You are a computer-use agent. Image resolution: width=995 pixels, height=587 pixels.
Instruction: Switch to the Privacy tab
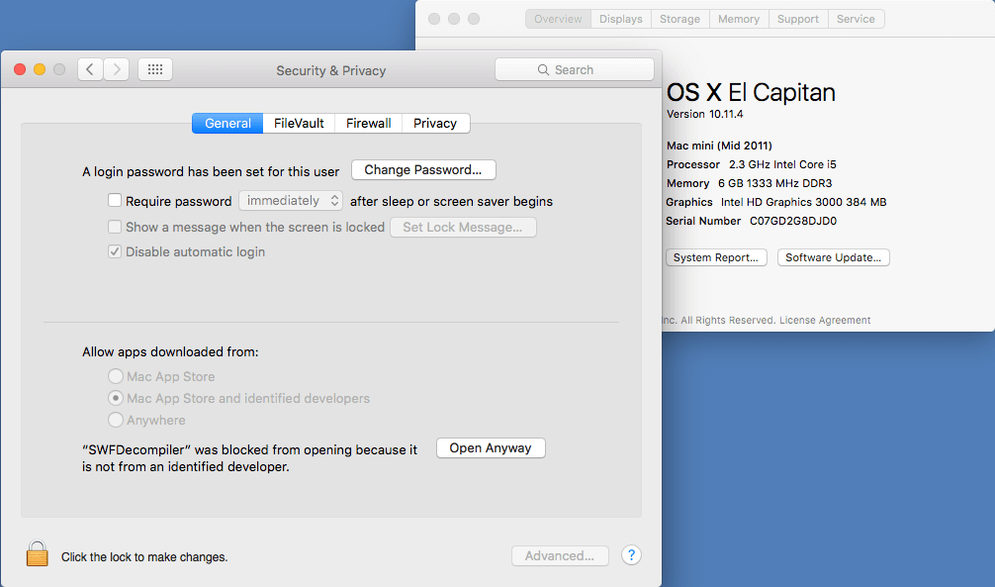pos(435,124)
